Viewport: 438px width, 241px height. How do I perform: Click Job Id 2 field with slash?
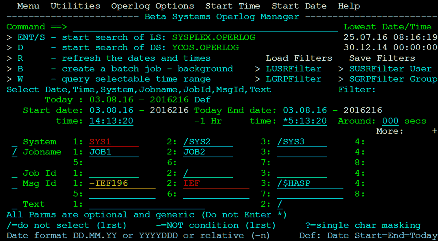coord(208,173)
